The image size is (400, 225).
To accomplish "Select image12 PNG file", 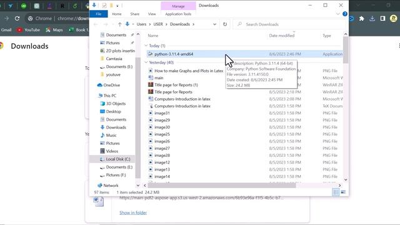I will pos(162,162).
